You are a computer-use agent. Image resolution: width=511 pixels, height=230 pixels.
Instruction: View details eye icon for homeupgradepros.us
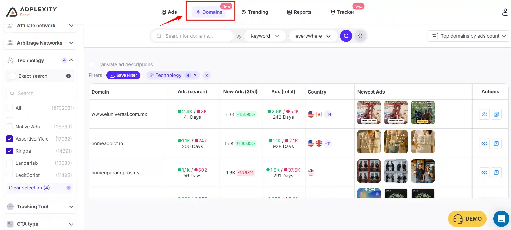[x=484, y=172]
